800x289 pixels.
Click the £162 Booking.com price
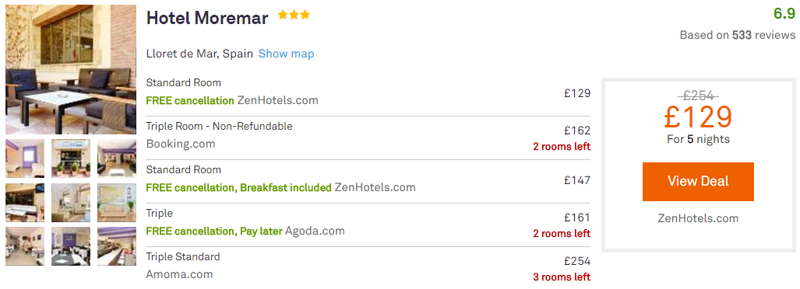tap(577, 131)
